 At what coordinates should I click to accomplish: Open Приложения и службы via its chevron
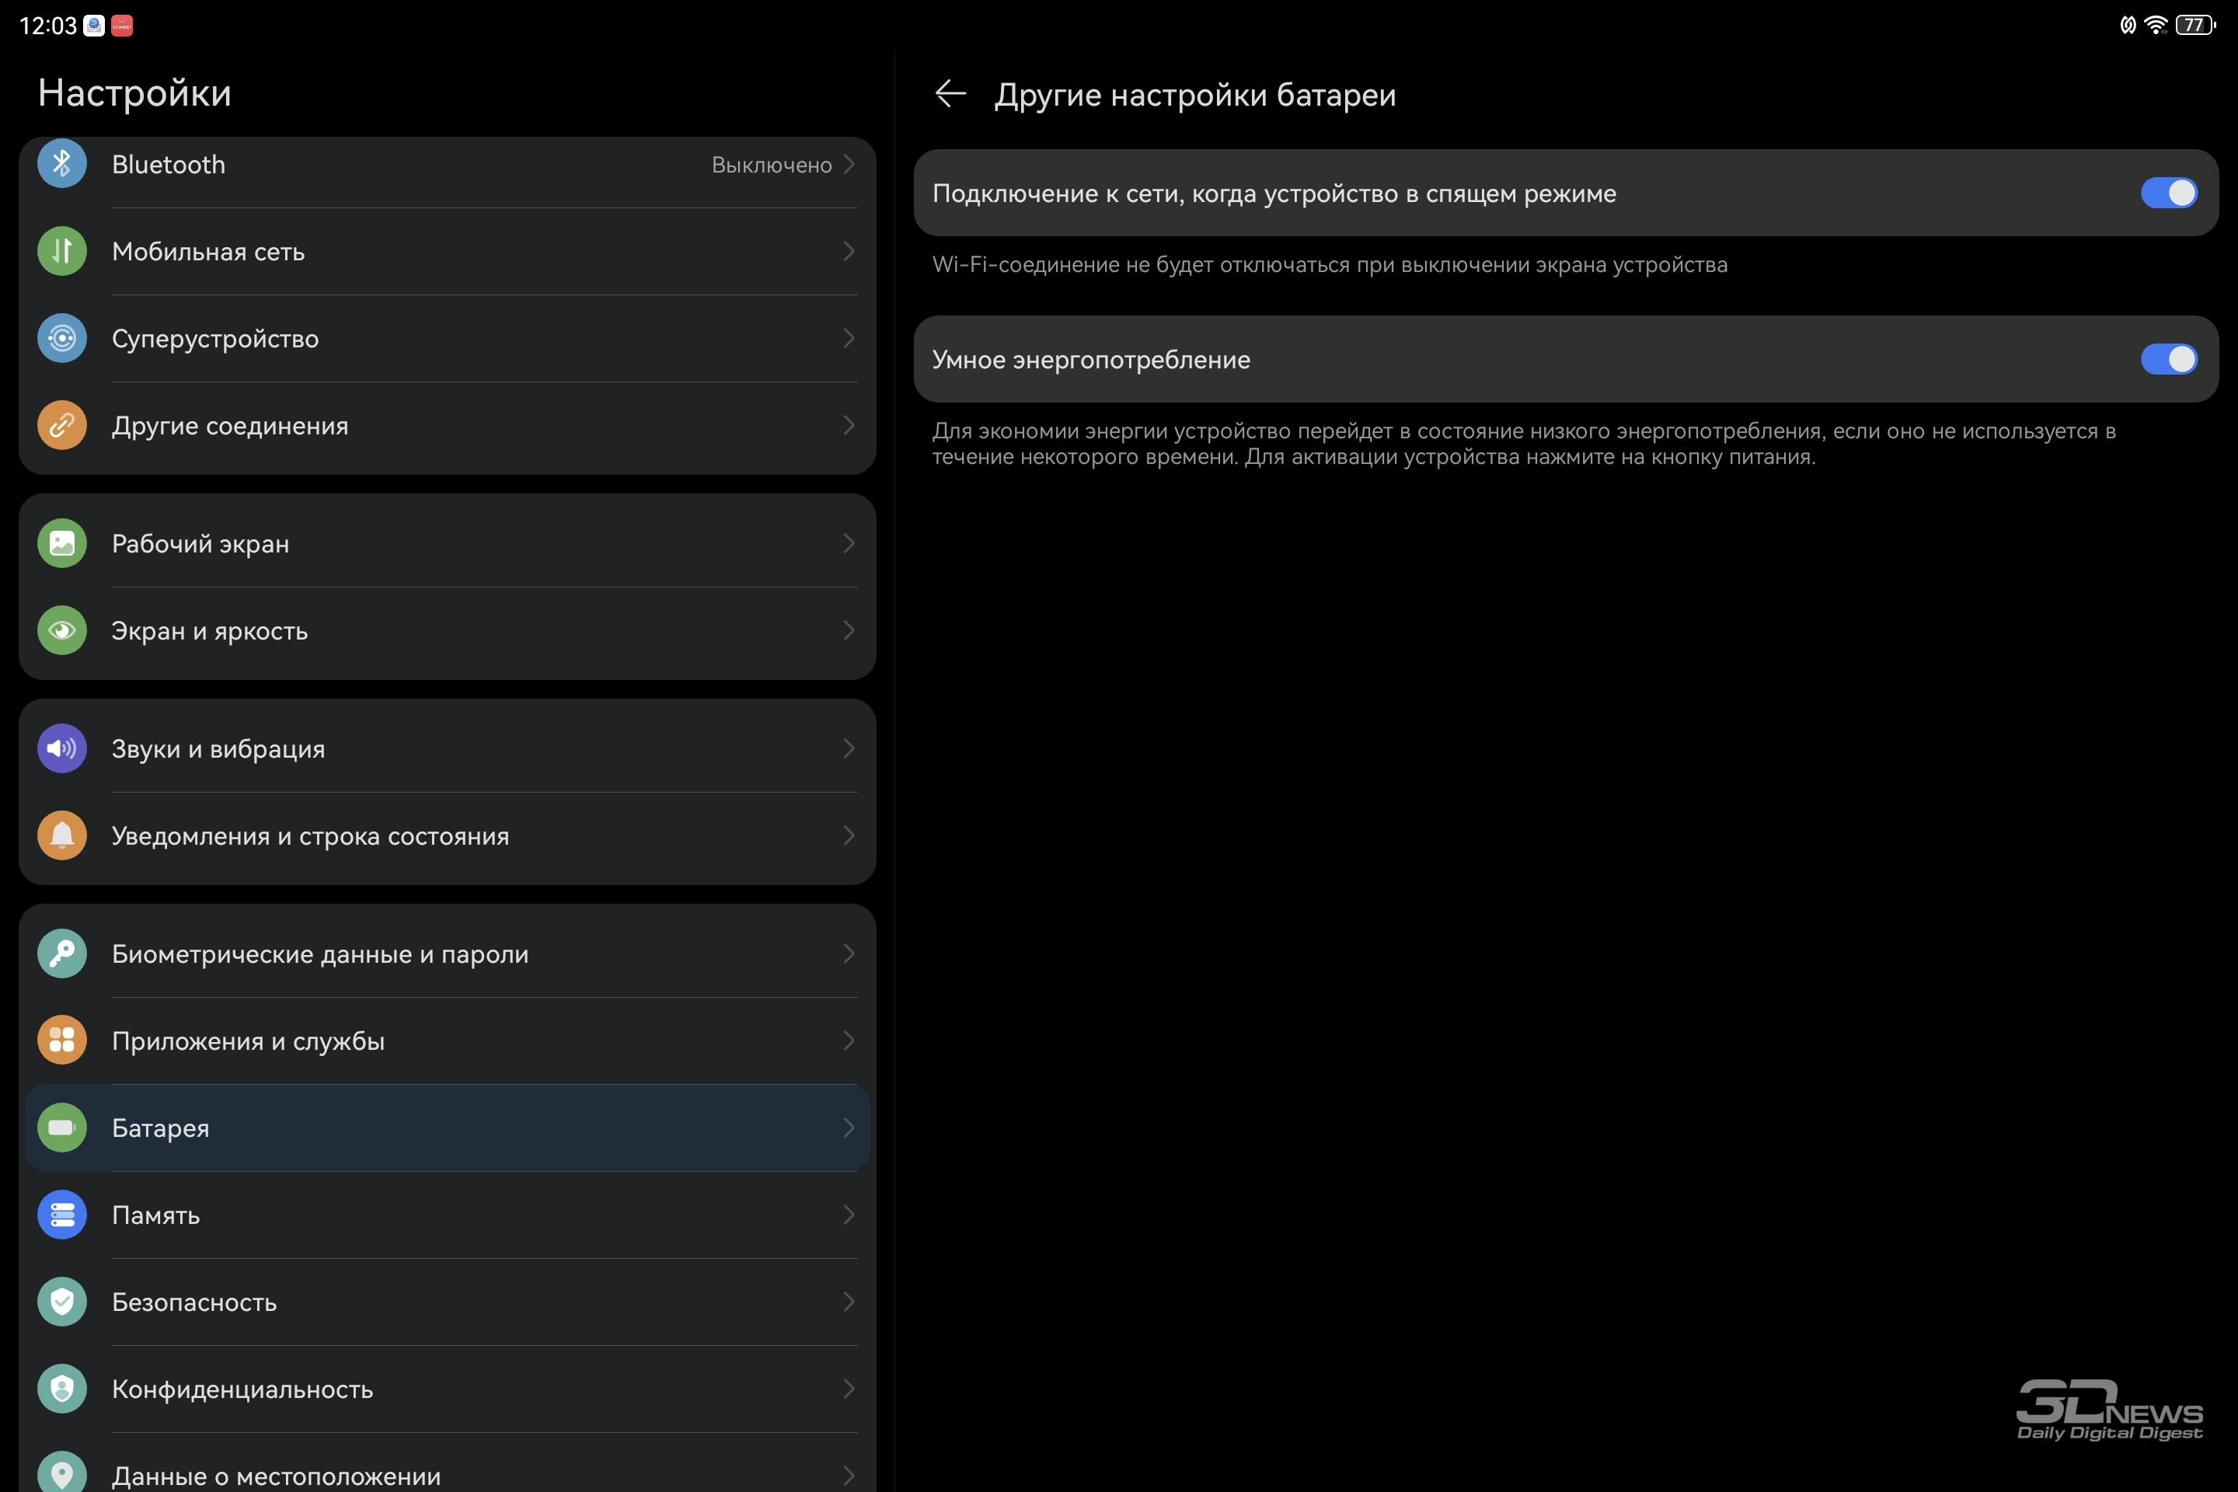pos(849,1040)
